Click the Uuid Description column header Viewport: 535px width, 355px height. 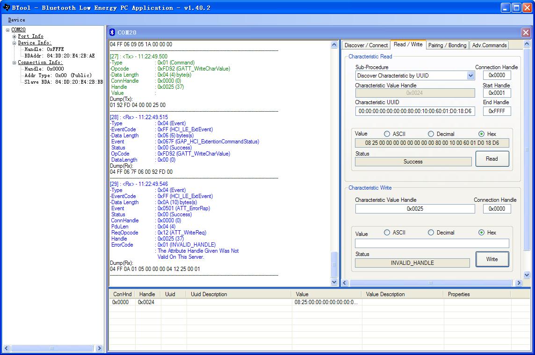tap(239, 294)
